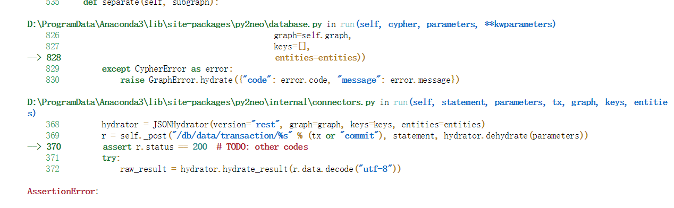Screen dimensions: 674x208
Task: Click 'assert r.status == 200' code
Action: click(x=155, y=147)
